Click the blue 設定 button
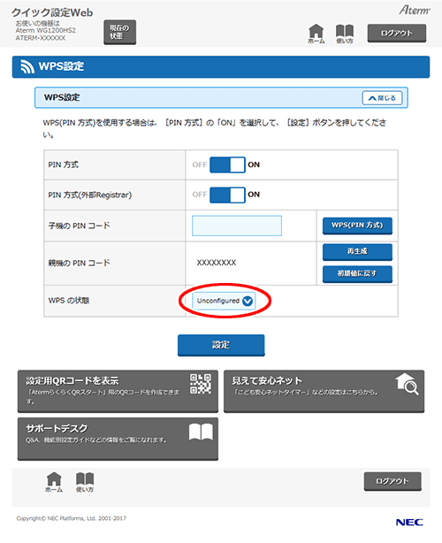The width and height of the screenshot is (442, 543). click(221, 345)
